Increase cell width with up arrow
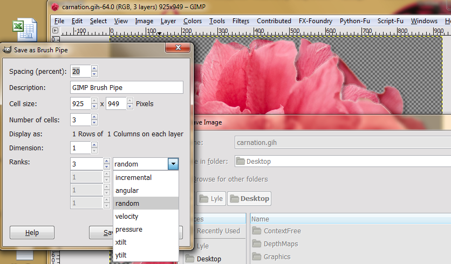 coord(94,101)
